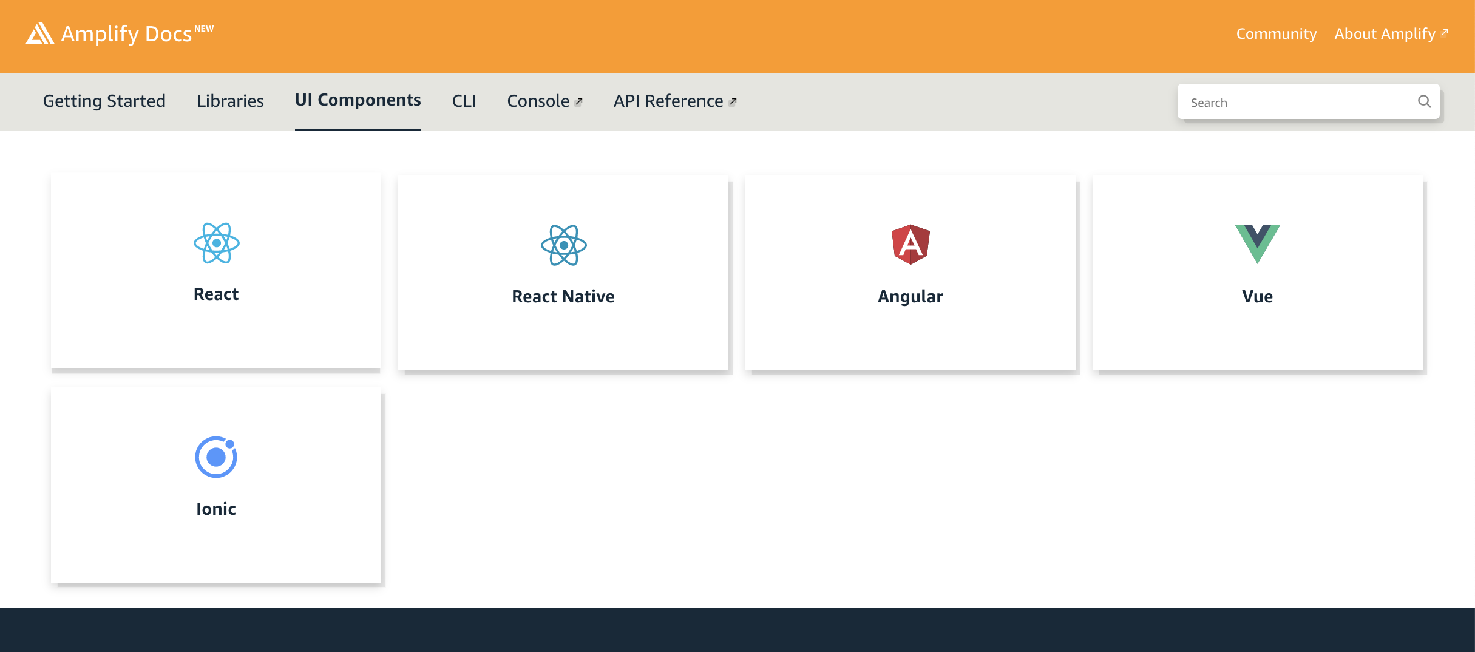The height and width of the screenshot is (652, 1475).
Task: Visit the Community page
Action: pos(1276,34)
